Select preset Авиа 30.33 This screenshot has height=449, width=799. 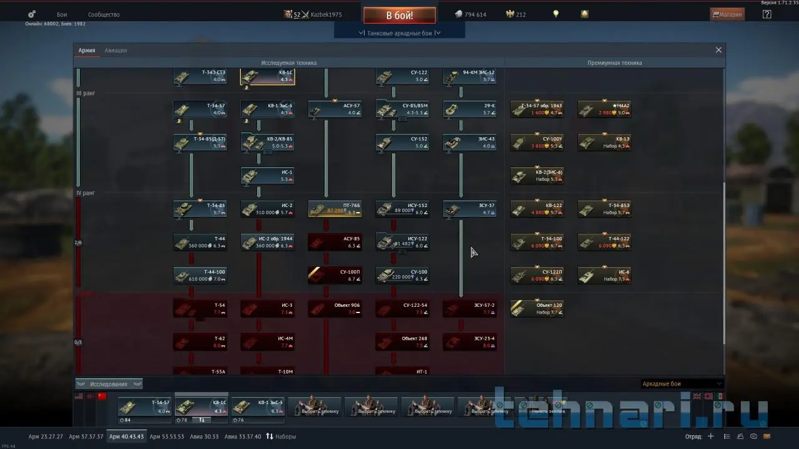pos(205,437)
